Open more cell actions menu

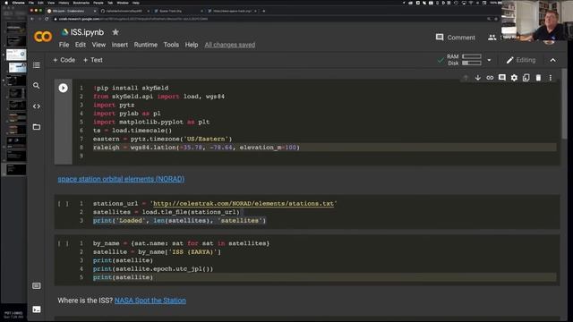pos(551,78)
